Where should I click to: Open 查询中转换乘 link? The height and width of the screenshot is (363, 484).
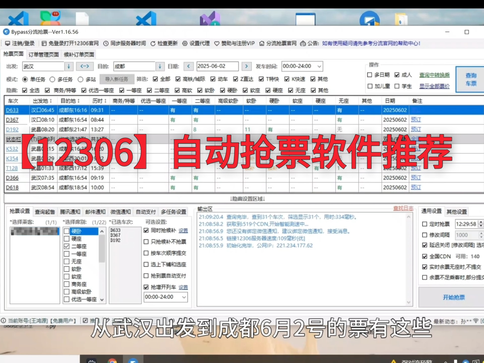[x=434, y=75]
